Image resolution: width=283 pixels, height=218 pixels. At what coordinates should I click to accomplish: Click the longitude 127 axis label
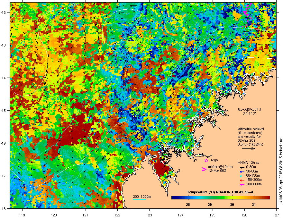[x=276, y=215]
